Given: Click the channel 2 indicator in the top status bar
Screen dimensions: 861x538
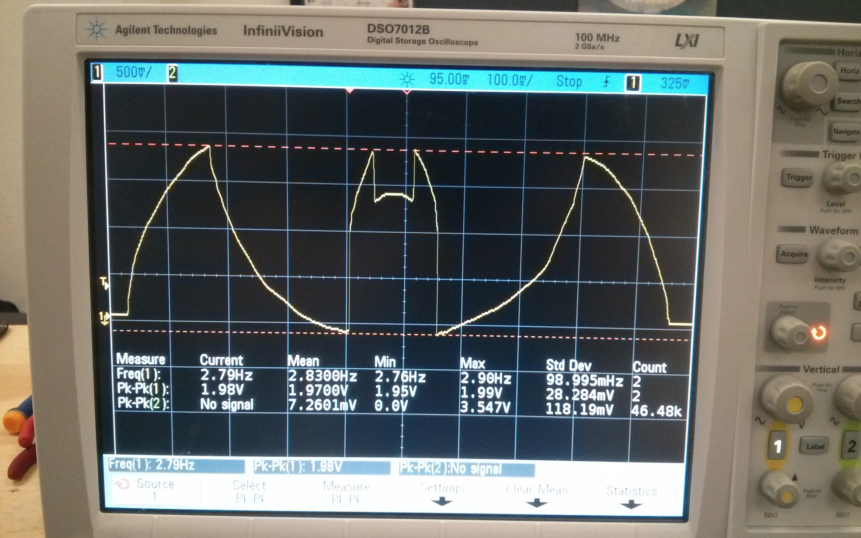Looking at the screenshot, I should coord(172,73).
